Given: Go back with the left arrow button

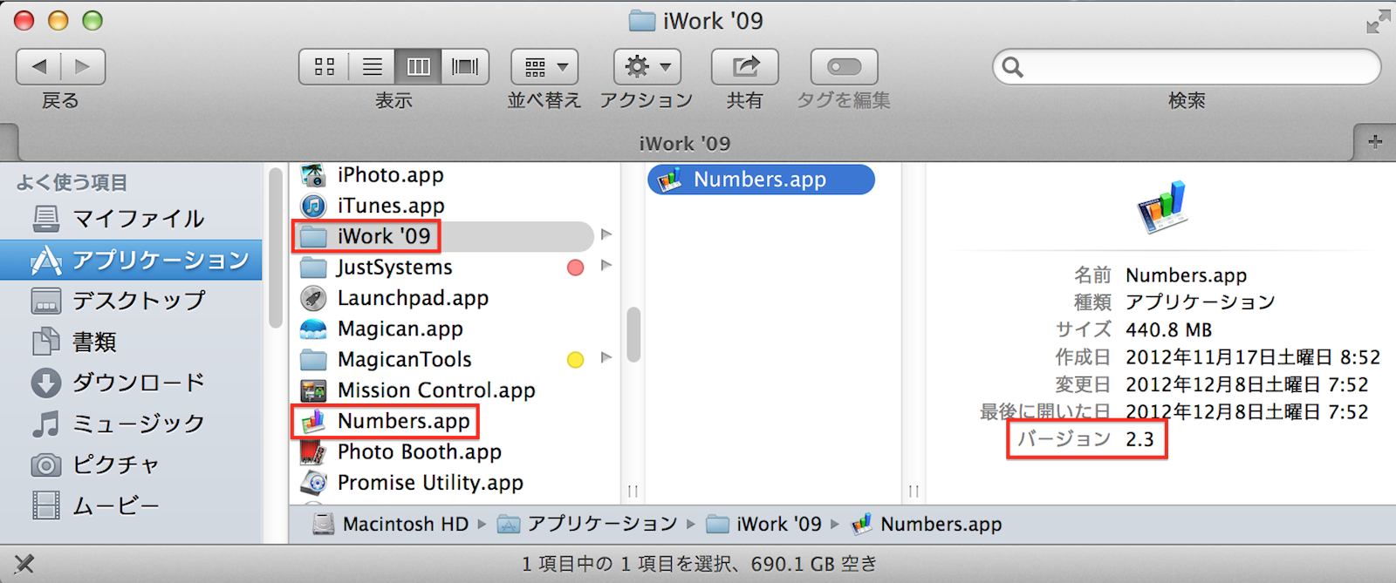Looking at the screenshot, I should click(39, 66).
